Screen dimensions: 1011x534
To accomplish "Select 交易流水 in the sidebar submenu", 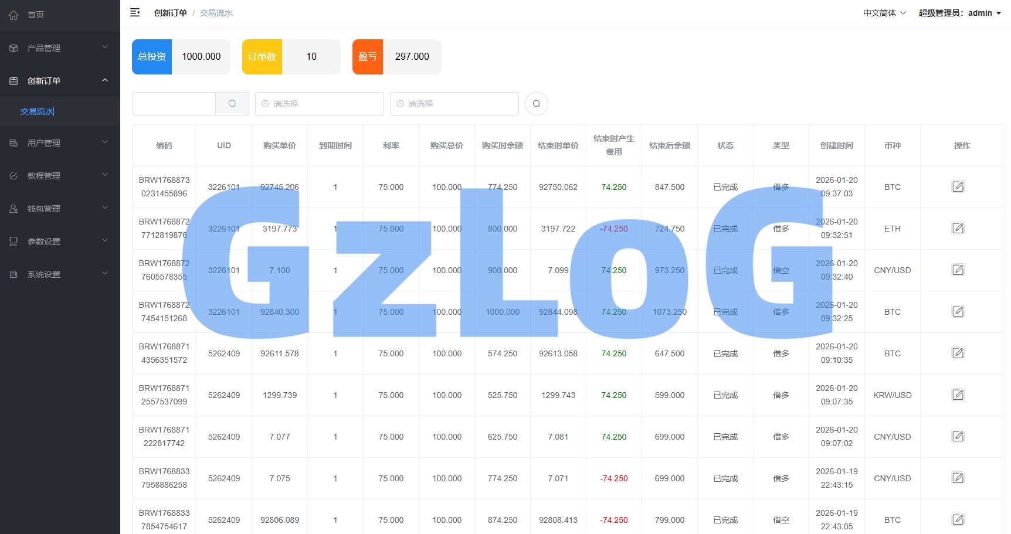I will pyautogui.click(x=37, y=111).
